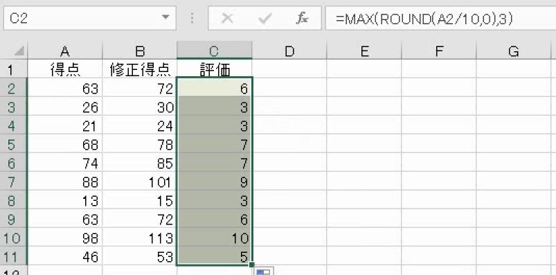The width and height of the screenshot is (556, 275).
Task: Click cell C11 with value 5
Action: click(x=215, y=256)
